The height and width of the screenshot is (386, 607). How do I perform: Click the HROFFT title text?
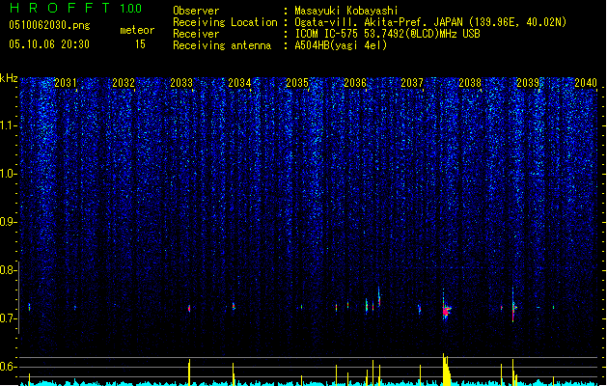pyautogui.click(x=59, y=8)
